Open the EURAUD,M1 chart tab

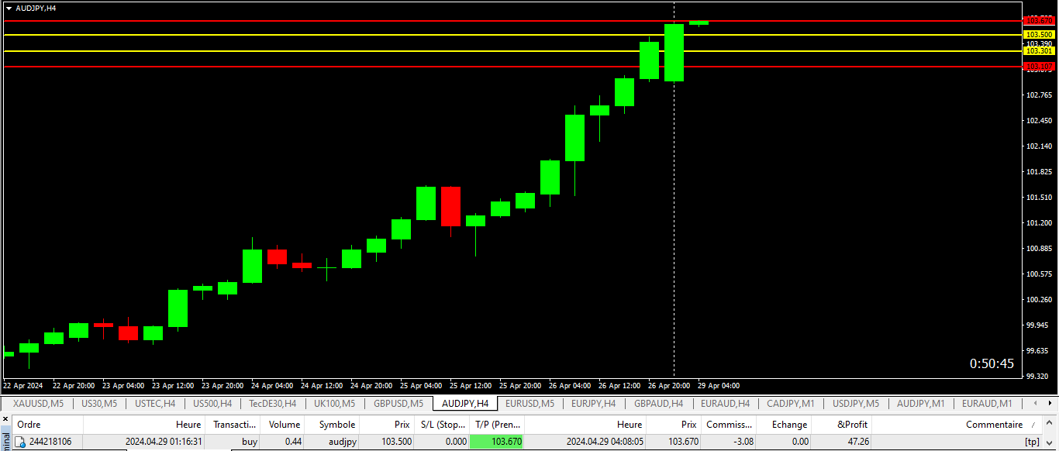[x=987, y=404]
